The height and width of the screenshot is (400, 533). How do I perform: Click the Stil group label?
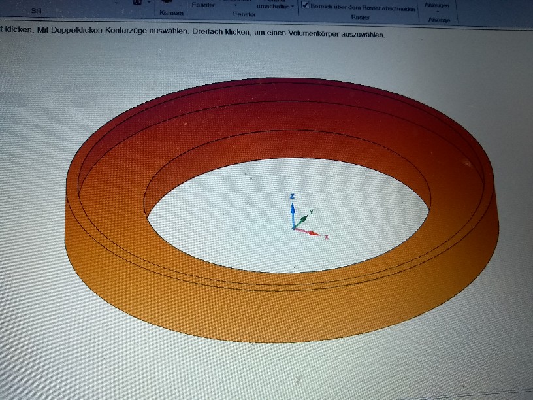tap(34, 11)
